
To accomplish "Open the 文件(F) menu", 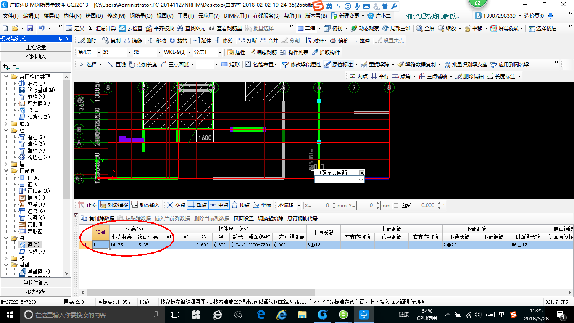I will (x=11, y=16).
